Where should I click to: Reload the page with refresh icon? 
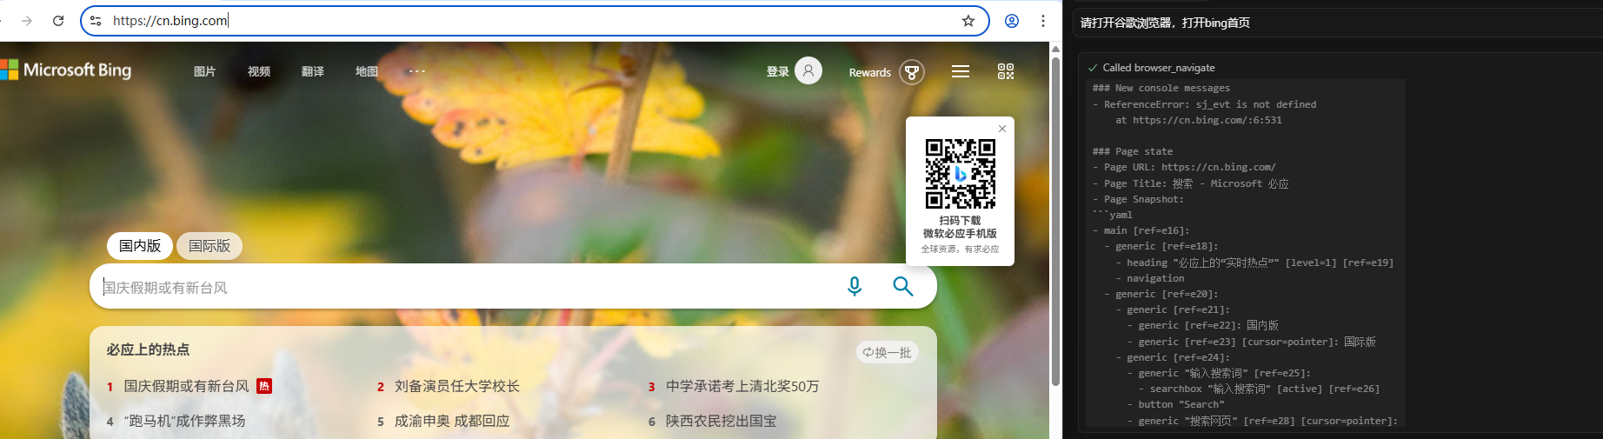point(58,21)
